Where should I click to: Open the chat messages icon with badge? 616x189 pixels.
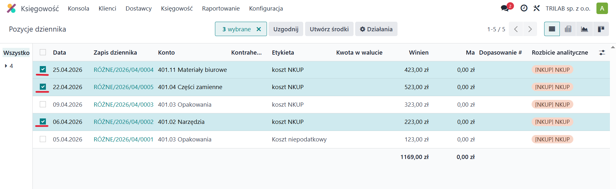coord(505,8)
